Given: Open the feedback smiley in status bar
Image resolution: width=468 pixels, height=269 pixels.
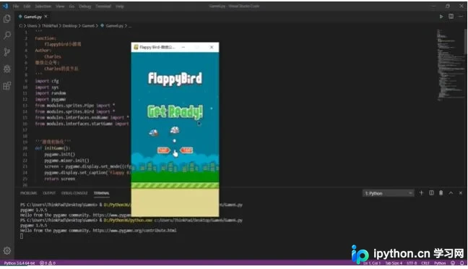Looking at the screenshot, I should [x=453, y=263].
